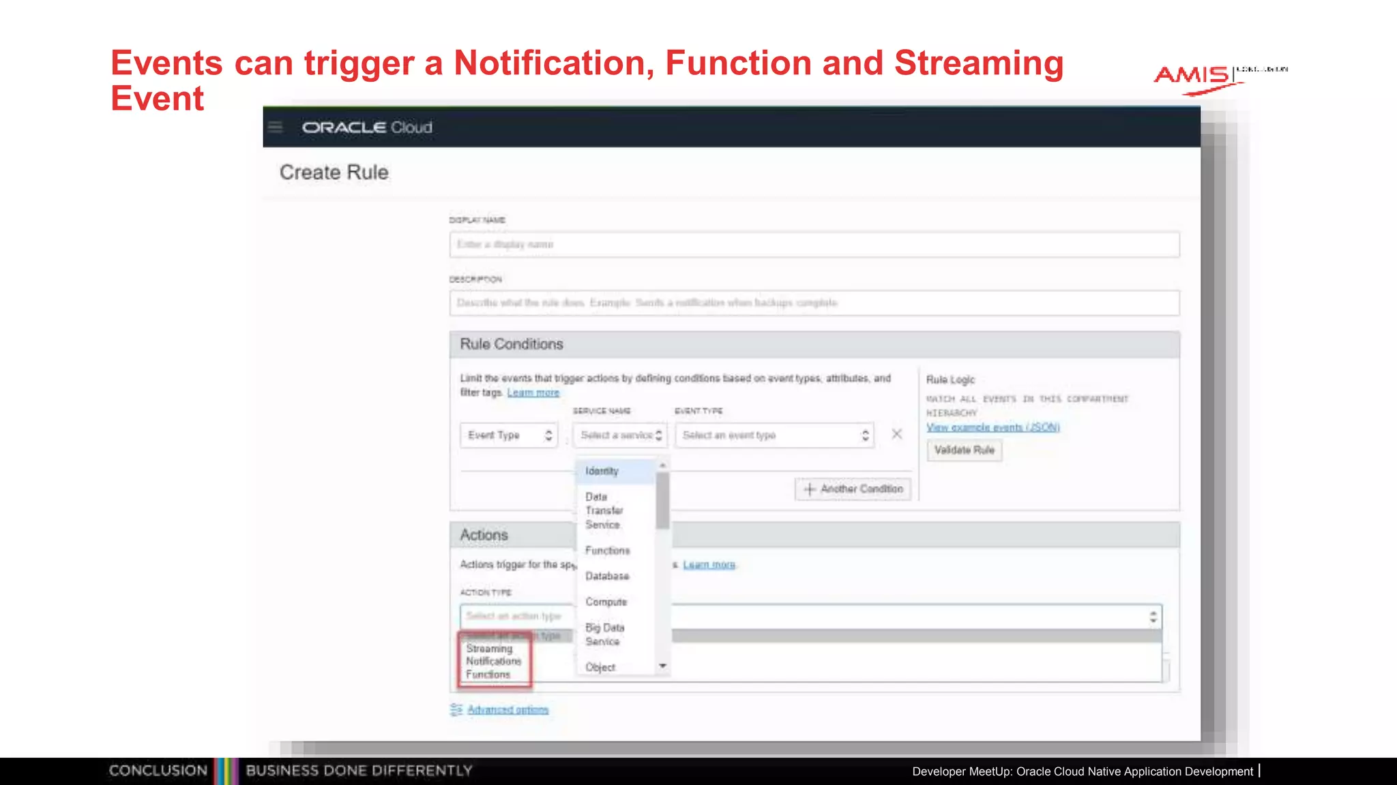The height and width of the screenshot is (785, 1397).
Task: Remove condition with the X icon
Action: click(x=897, y=434)
